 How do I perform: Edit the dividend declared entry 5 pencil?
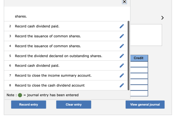pos(122,56)
